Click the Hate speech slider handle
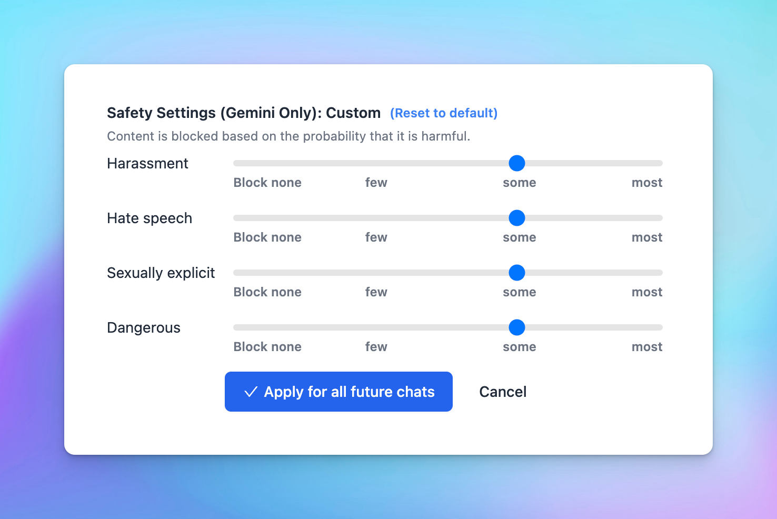 pyautogui.click(x=517, y=218)
